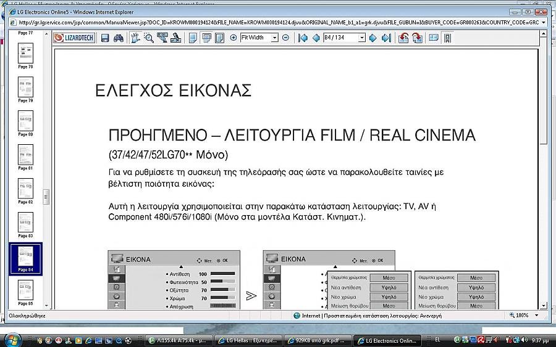Open the address bar dropdown arrow
Image resolution: width=556 pixels, height=347 pixels.
544,22
